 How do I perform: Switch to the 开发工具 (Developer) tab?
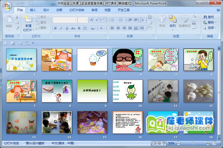pyautogui.click(x=123, y=10)
